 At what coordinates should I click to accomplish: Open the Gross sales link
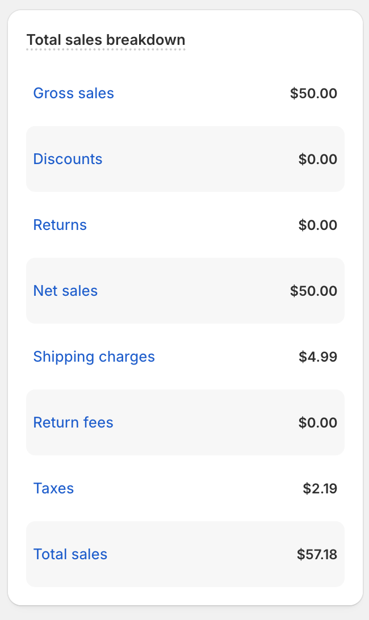73,93
